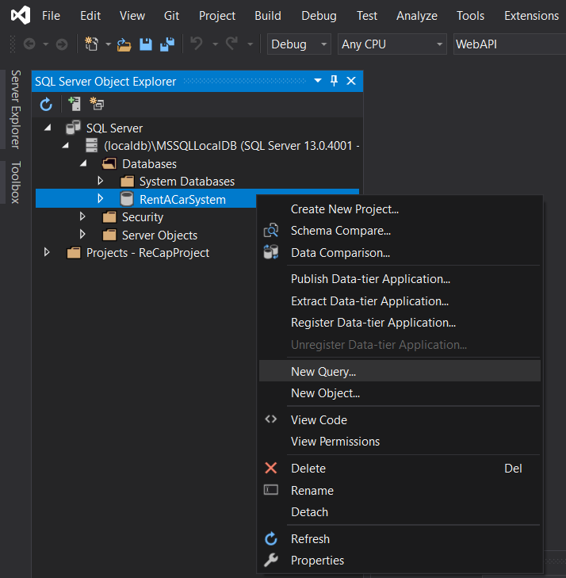Screen dimensions: 566x578
Task: Click the Add SQL Server icon
Action: click(x=75, y=104)
